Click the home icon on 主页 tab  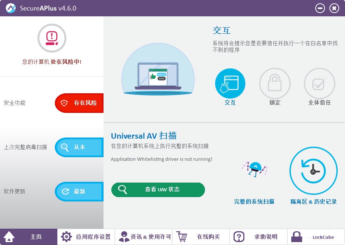[x=9, y=236]
